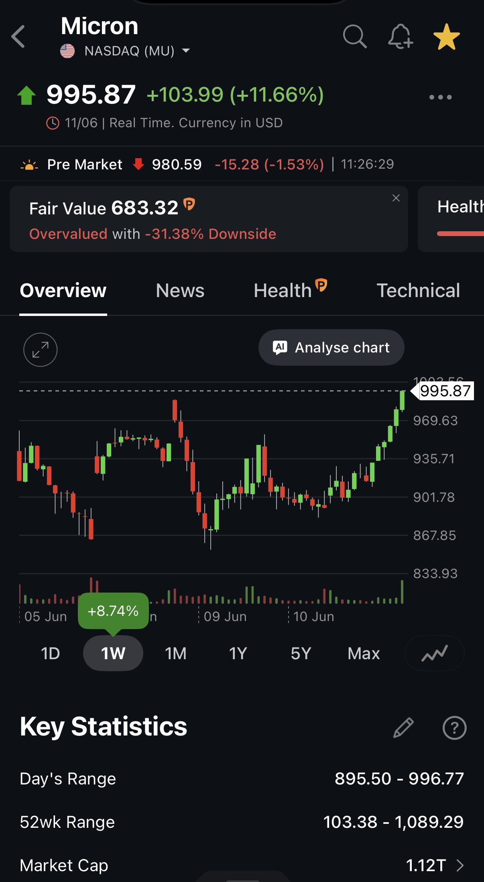Tap the Overvalued with -31.38% Downside text
This screenshot has height=882, width=484.
pyautogui.click(x=153, y=234)
